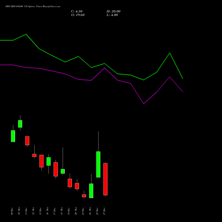Select the tiny red candlestick for 23 Mar

point(84,196)
